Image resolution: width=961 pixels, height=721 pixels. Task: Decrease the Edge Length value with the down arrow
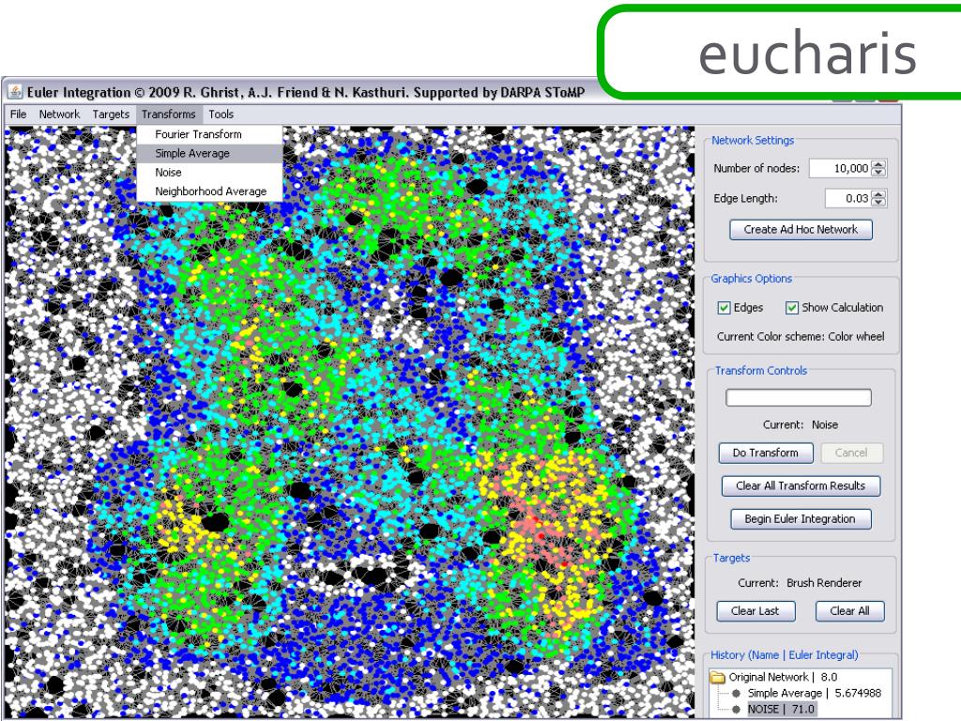tap(878, 203)
